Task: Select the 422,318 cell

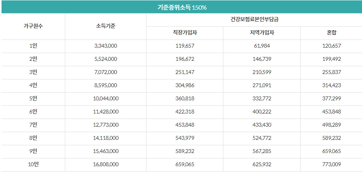Action: click(x=185, y=112)
